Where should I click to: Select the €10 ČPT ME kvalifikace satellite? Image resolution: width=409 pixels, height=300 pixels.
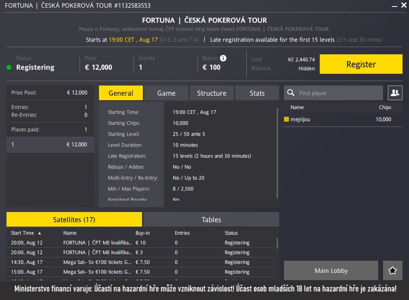pos(97,243)
